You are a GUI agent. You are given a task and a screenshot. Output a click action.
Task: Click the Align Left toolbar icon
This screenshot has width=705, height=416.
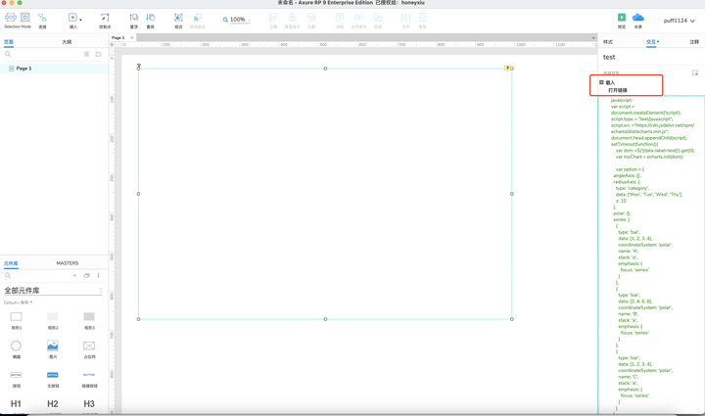[273, 18]
